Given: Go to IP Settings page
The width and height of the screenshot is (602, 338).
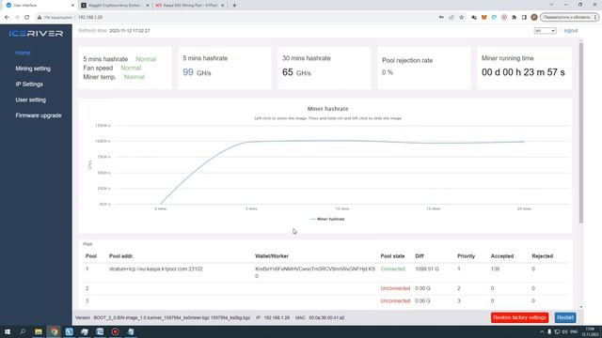Looking at the screenshot, I should tap(29, 84).
